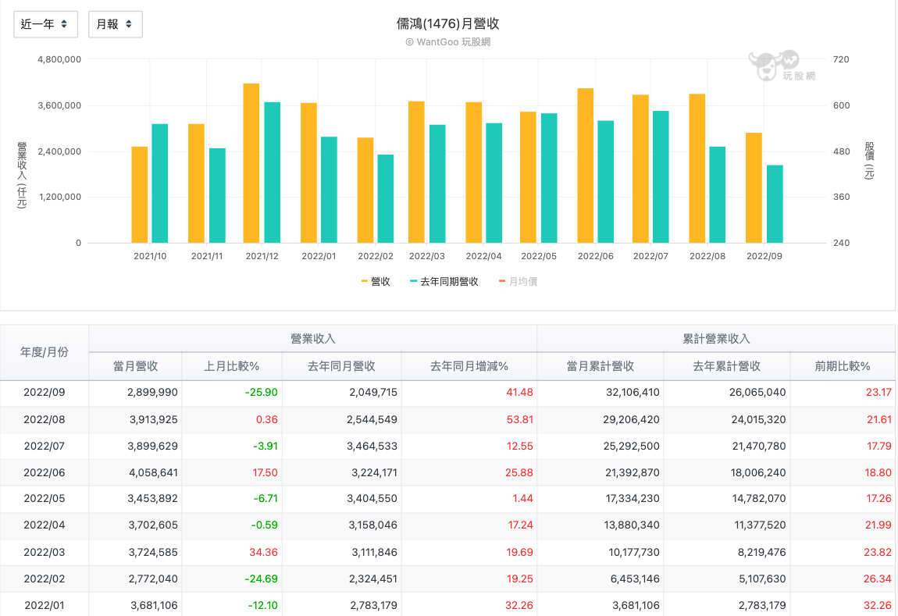Click the 2021/11 x-axis label

point(207,257)
